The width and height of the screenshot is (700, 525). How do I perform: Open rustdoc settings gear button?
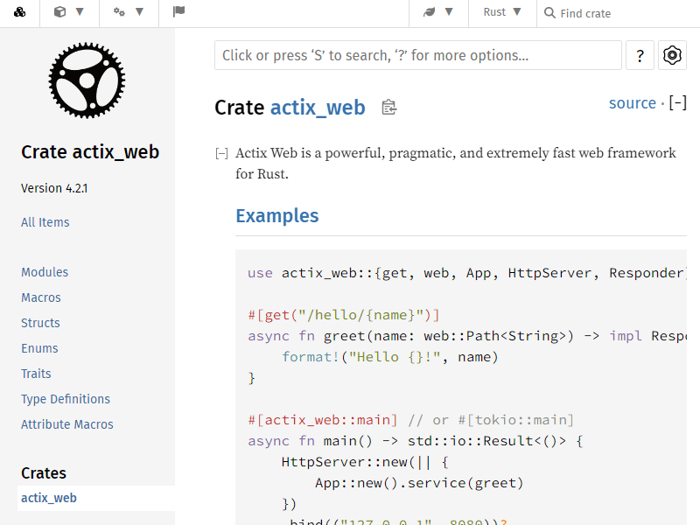click(672, 55)
